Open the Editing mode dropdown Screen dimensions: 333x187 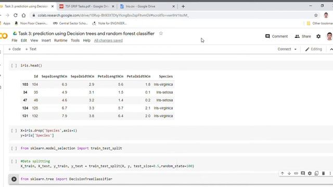[313, 49]
